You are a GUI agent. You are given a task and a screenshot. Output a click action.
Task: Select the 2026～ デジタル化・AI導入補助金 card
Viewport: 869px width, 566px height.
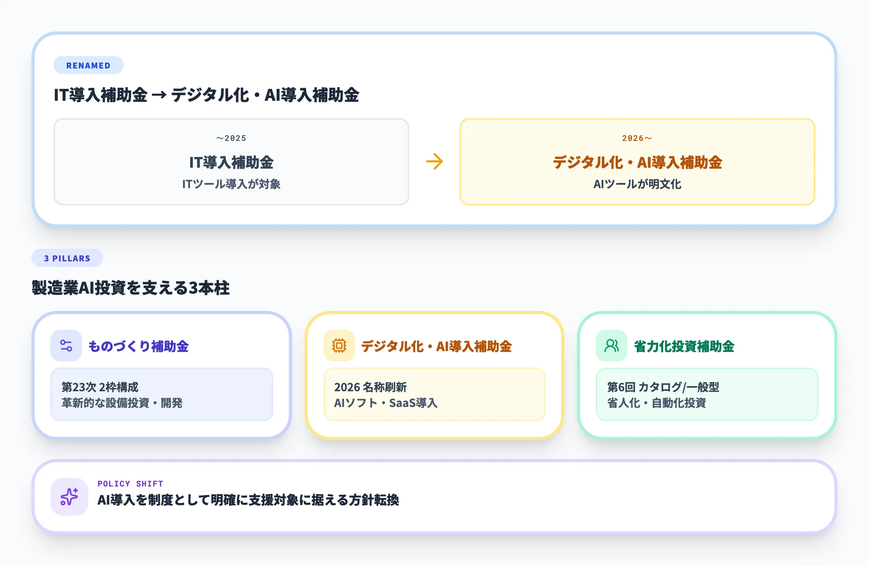(637, 161)
